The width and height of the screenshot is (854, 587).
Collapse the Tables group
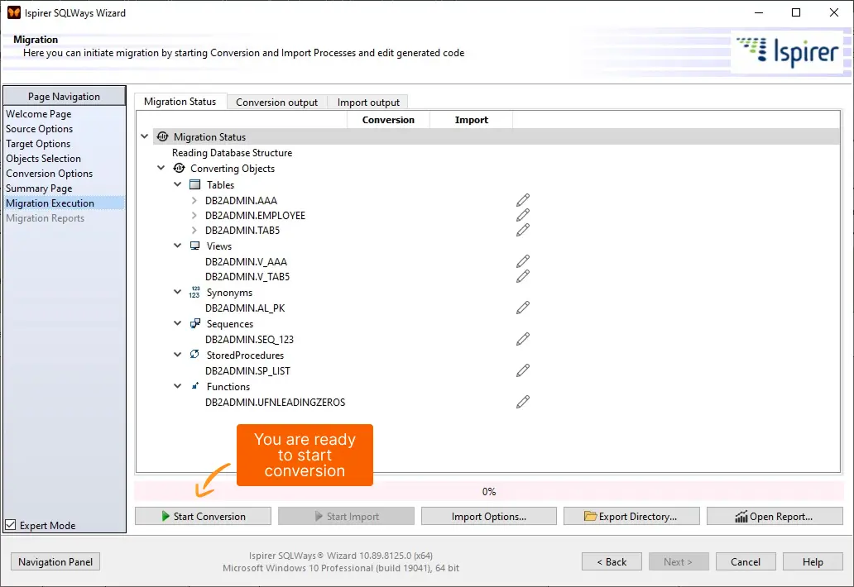click(177, 184)
